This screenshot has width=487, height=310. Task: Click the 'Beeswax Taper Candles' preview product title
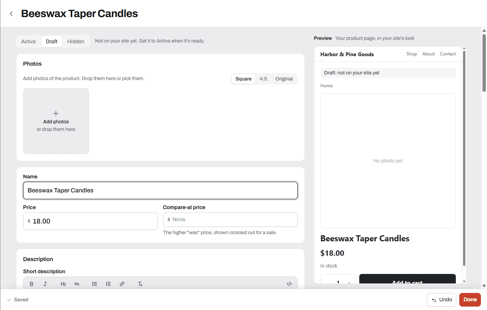(x=365, y=239)
